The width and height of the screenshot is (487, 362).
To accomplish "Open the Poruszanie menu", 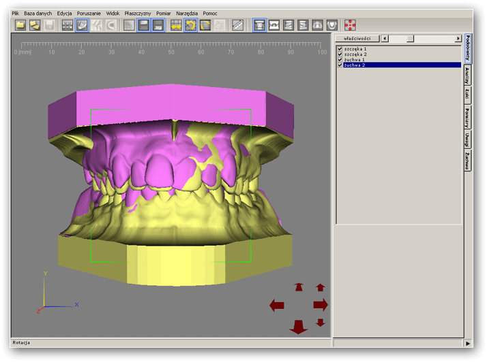I will click(x=89, y=14).
